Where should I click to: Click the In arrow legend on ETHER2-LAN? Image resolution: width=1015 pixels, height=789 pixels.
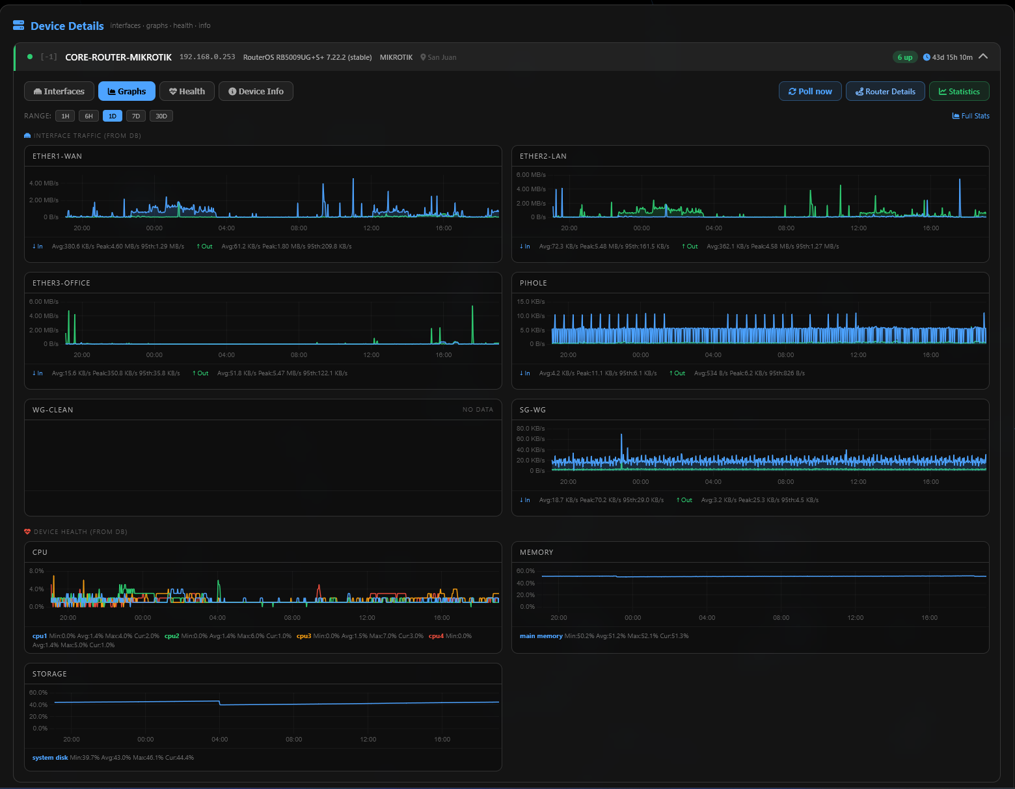tap(525, 247)
